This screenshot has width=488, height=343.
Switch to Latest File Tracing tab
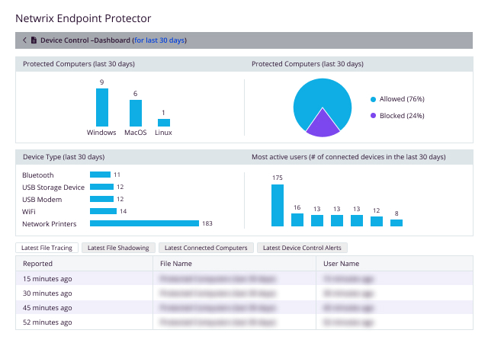pyautogui.click(x=47, y=248)
